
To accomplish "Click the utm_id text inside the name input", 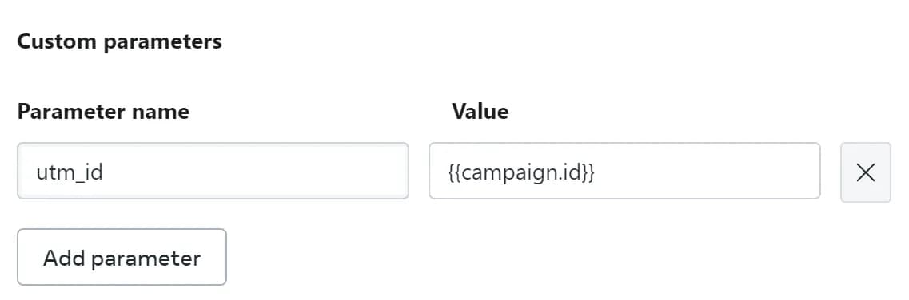I will tap(70, 172).
